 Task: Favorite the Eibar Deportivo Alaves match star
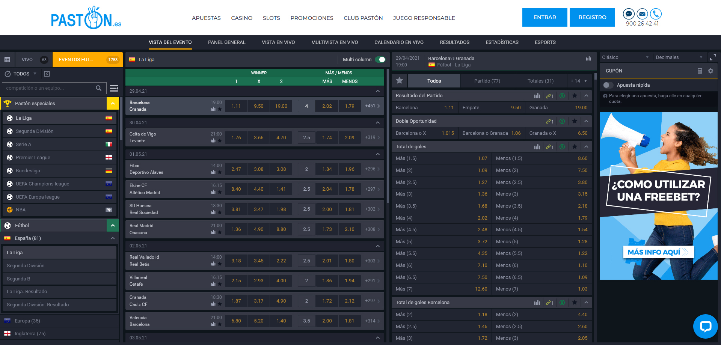tap(220, 172)
